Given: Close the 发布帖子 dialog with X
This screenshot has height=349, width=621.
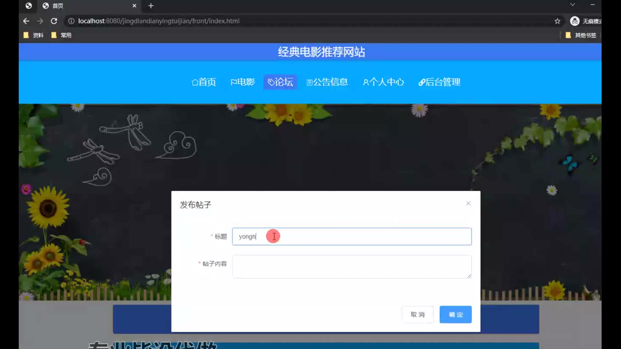Looking at the screenshot, I should [x=468, y=203].
